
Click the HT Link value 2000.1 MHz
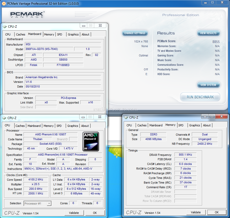click(x=36, y=193)
